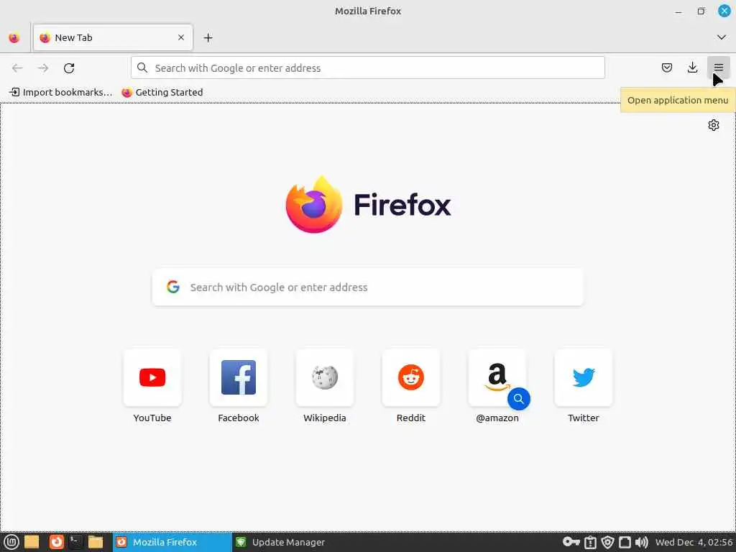Click the address bar magnifier icon
This screenshot has width=736, height=552.
point(142,68)
